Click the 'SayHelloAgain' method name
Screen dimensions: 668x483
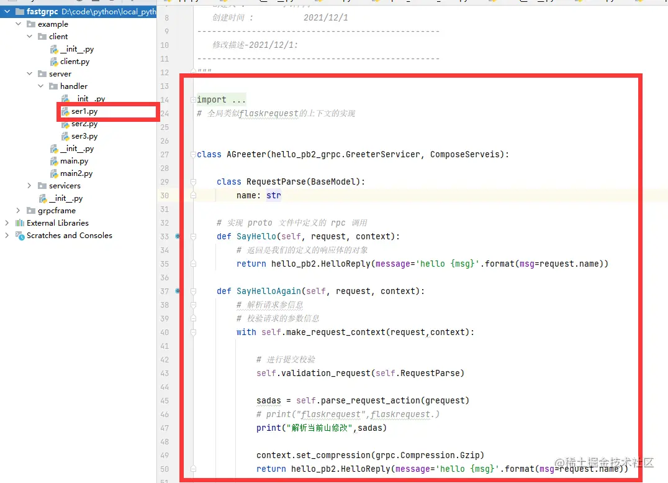click(x=269, y=291)
